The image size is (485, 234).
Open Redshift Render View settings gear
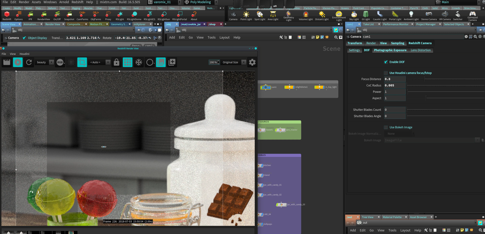tap(252, 62)
